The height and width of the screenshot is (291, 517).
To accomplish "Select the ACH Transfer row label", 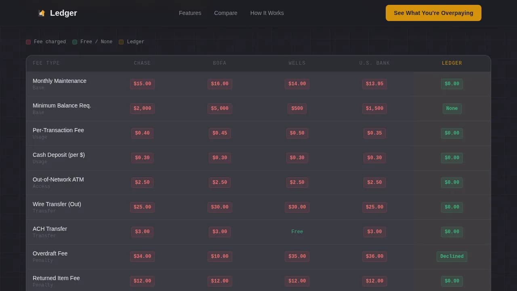I will pyautogui.click(x=50, y=229).
